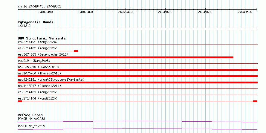Select the nsv1070760 red variant bar
The height and width of the screenshot is (133, 266).
[x=137, y=76]
